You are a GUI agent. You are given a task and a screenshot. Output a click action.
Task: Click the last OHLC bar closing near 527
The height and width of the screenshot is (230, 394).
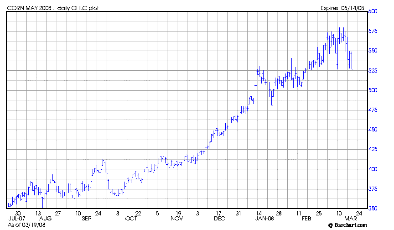point(352,60)
